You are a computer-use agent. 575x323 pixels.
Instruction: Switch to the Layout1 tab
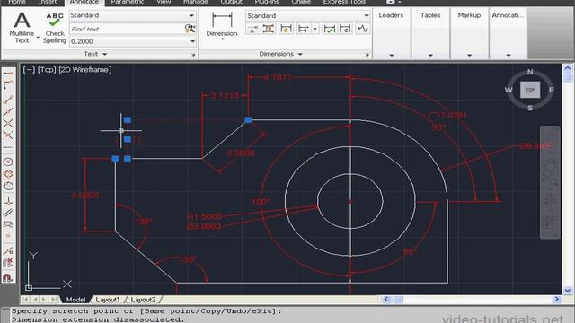108,300
